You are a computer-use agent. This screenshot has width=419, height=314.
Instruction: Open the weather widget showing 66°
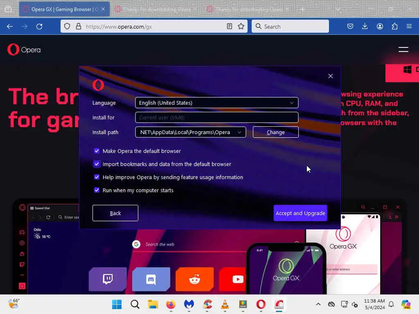14,304
